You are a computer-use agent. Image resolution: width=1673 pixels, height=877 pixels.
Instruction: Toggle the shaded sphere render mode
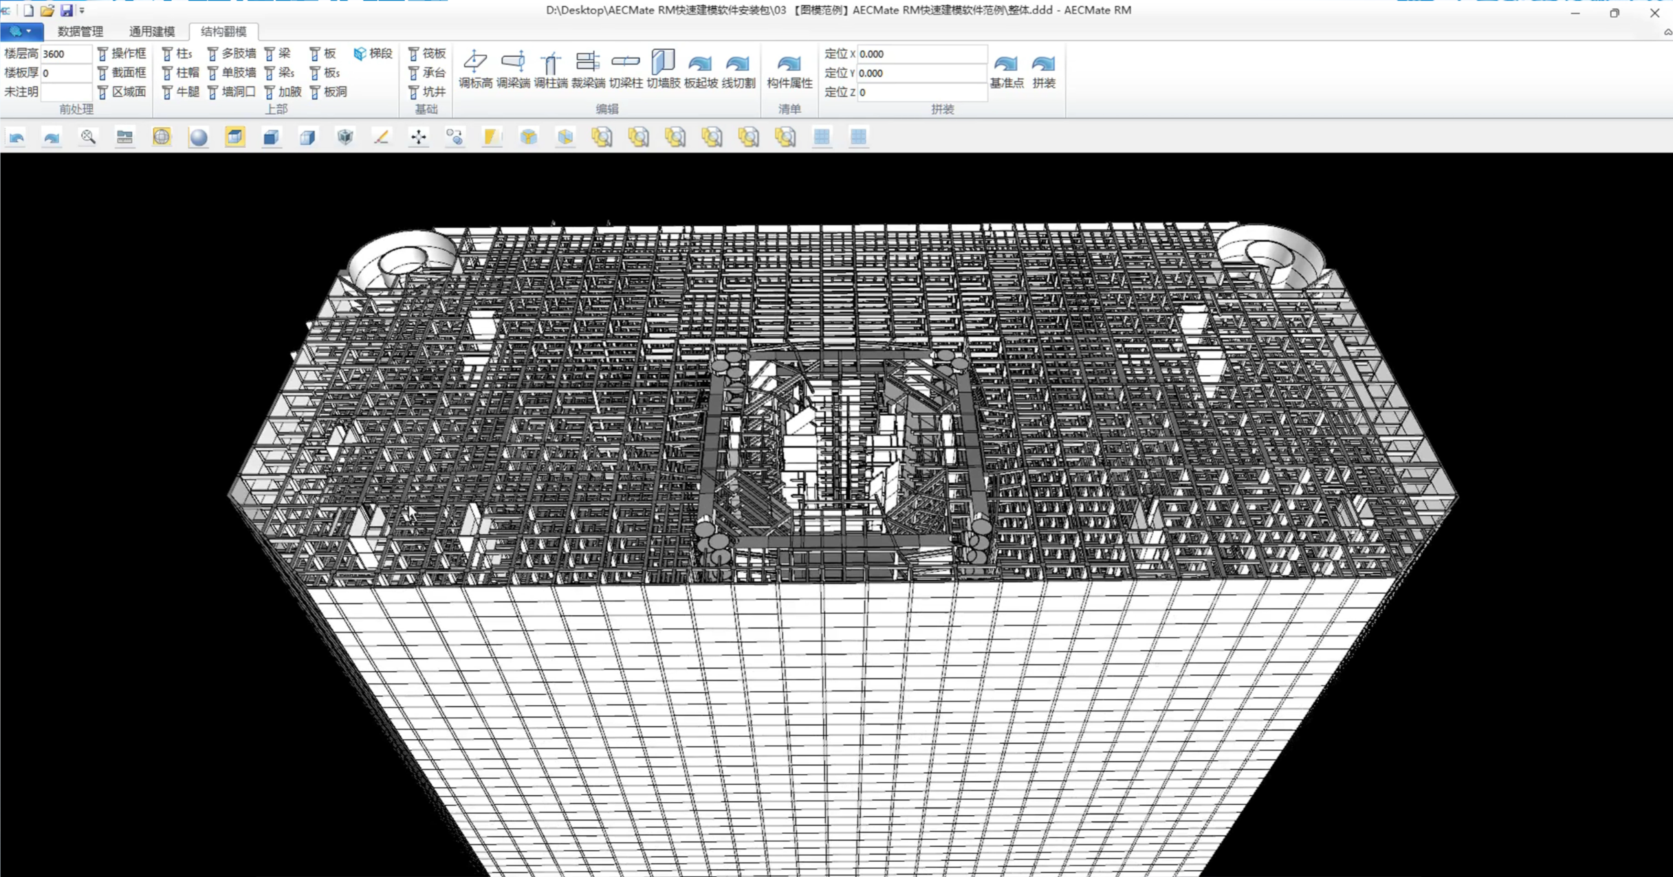[x=198, y=137]
